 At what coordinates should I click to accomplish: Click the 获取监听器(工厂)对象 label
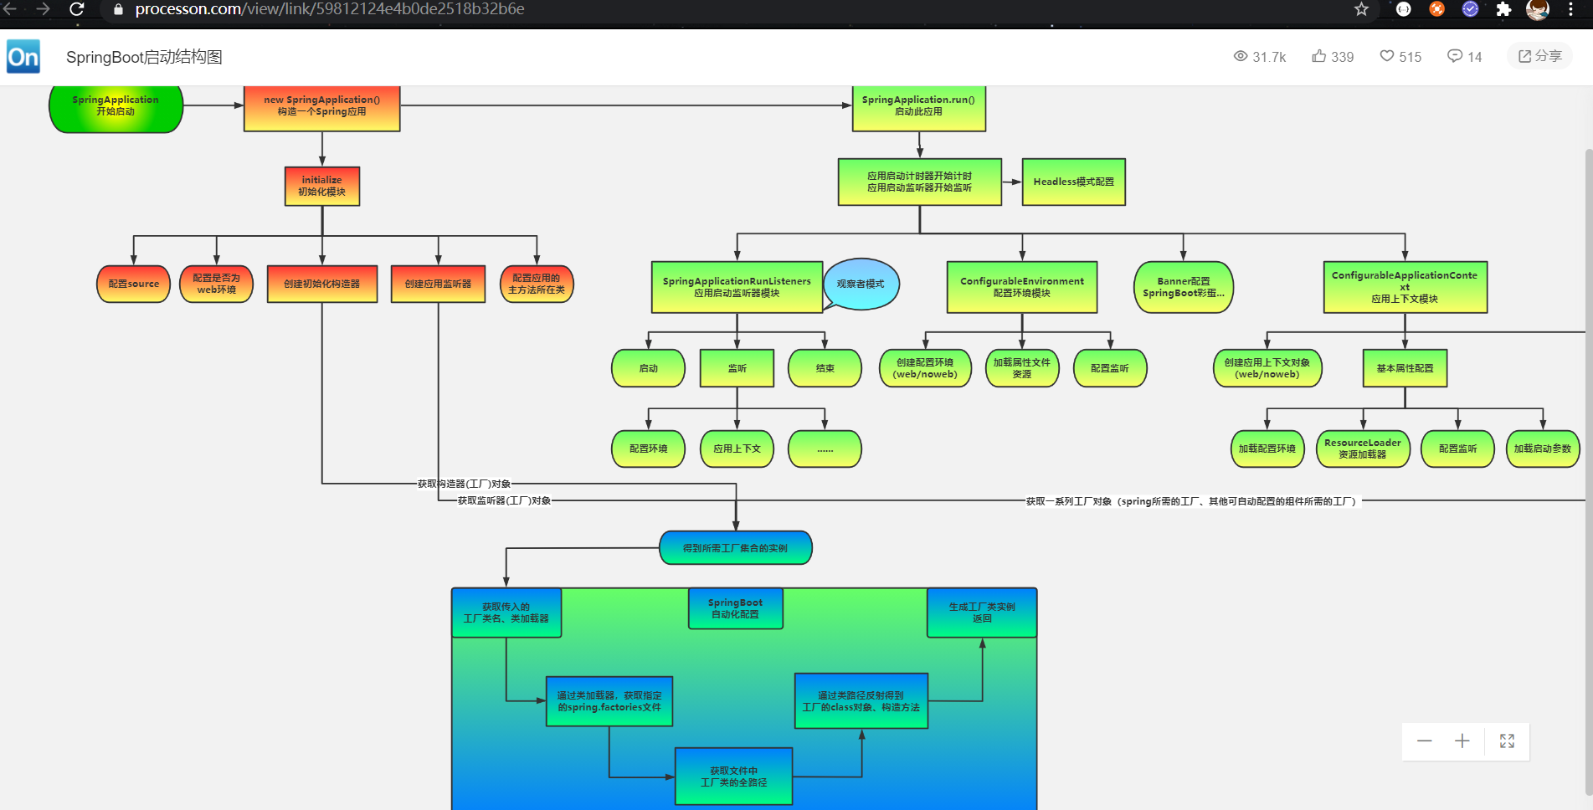tap(504, 500)
